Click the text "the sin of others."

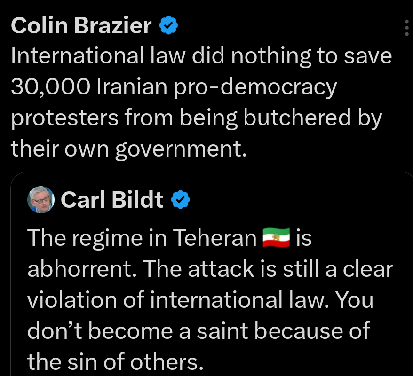112,361
